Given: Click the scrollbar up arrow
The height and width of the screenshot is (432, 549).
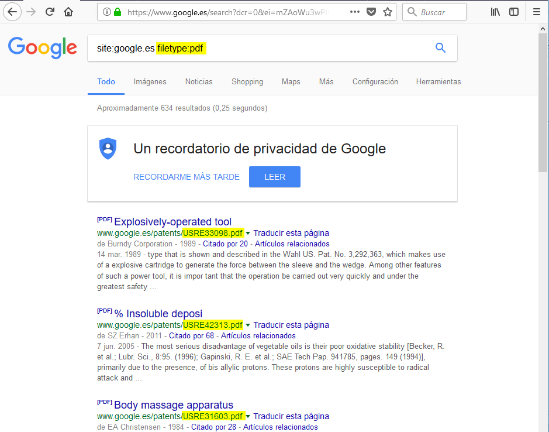Looking at the screenshot, I should point(543,29).
